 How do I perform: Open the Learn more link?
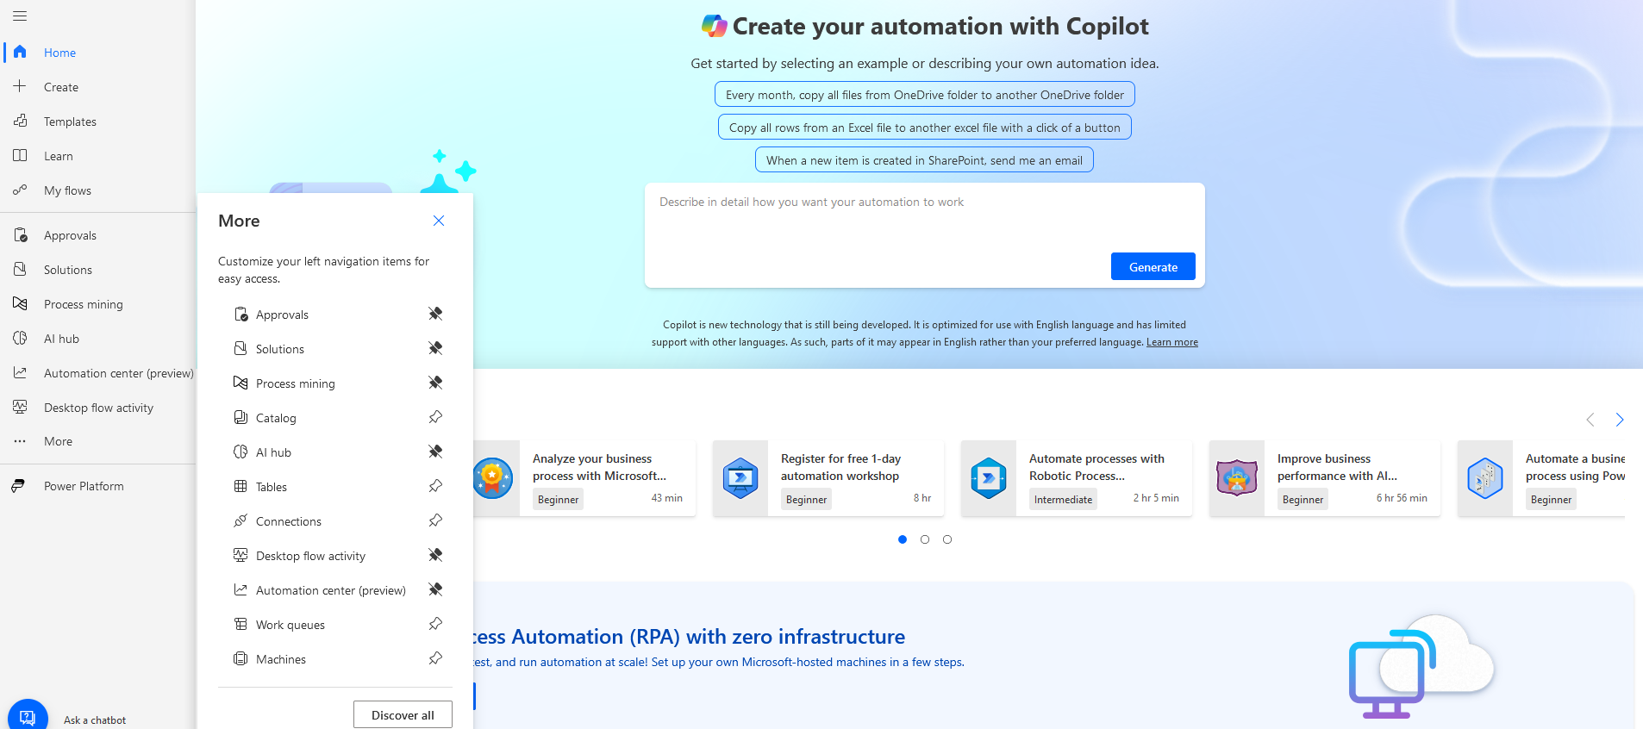pos(1171,342)
